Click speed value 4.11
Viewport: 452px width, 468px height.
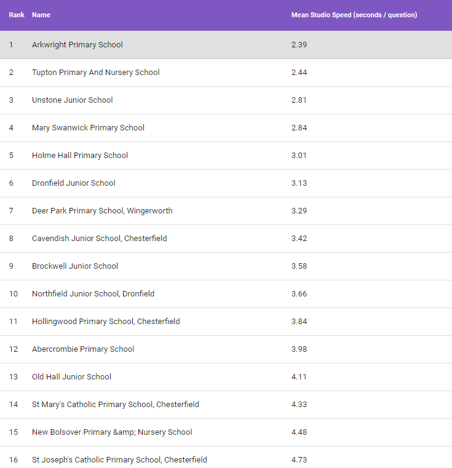(x=299, y=376)
